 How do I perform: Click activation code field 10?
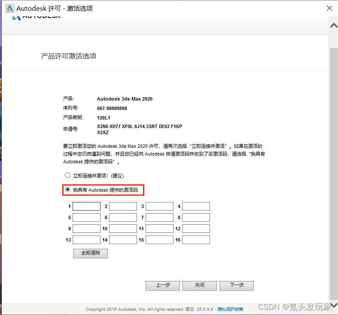[123, 229]
